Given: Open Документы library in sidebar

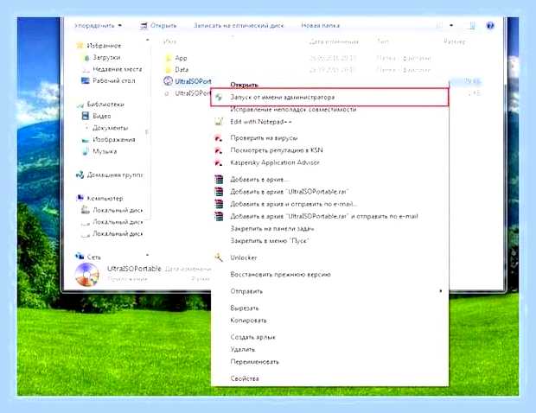Looking at the screenshot, I should click(x=111, y=128).
